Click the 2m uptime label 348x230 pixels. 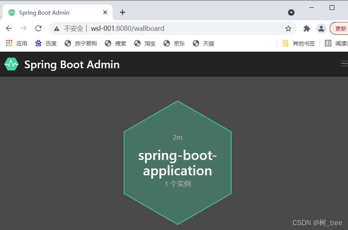178,138
